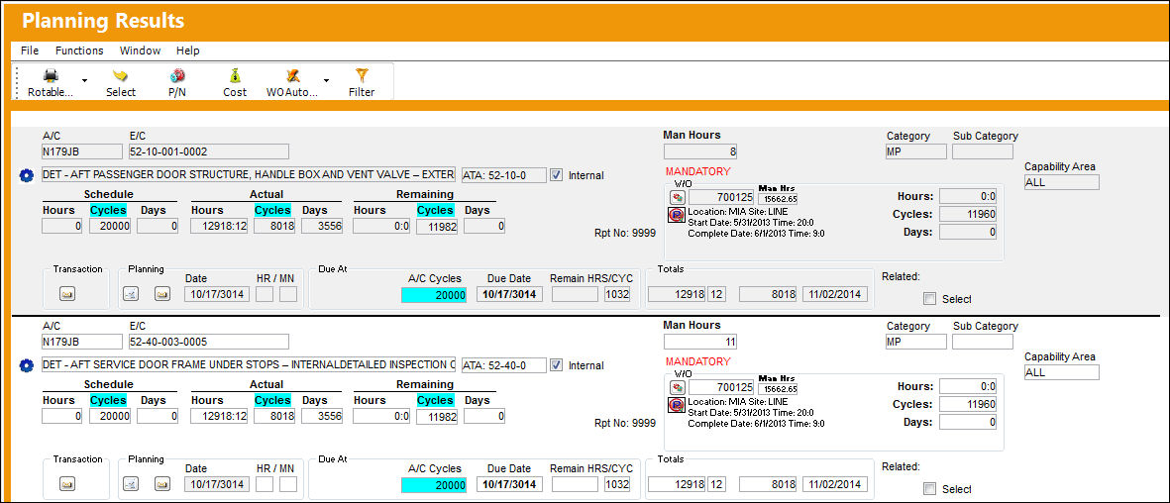Screen dimensions: 1170x503
Task: Click Sub Category field in first record
Action: 983,151
